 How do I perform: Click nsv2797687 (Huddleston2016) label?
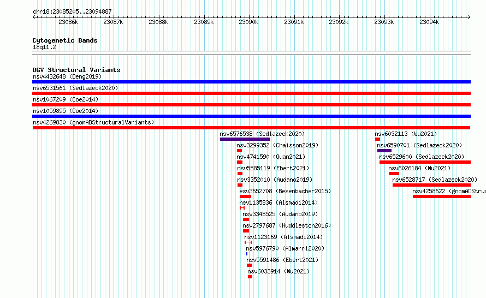coord(287,225)
